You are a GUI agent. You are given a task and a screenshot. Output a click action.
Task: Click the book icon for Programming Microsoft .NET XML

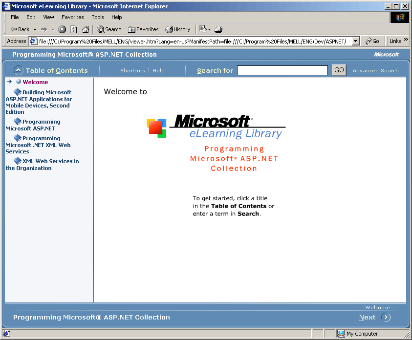click(17, 138)
